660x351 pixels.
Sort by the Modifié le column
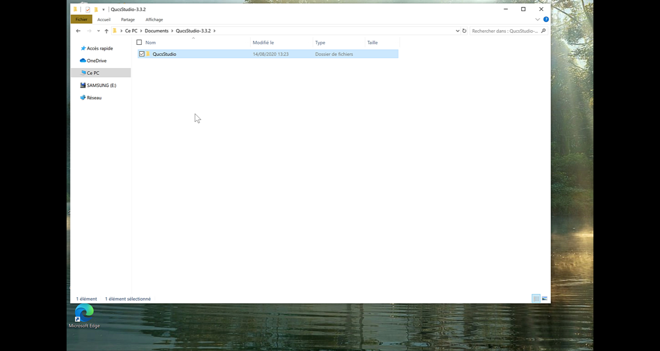coord(263,42)
